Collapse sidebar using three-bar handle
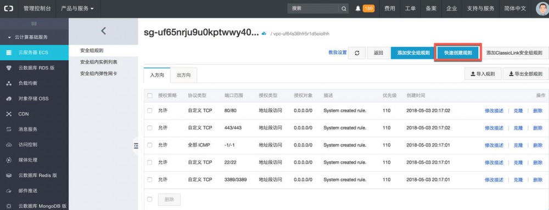This screenshot has height=210, width=549. (x=34, y=24)
